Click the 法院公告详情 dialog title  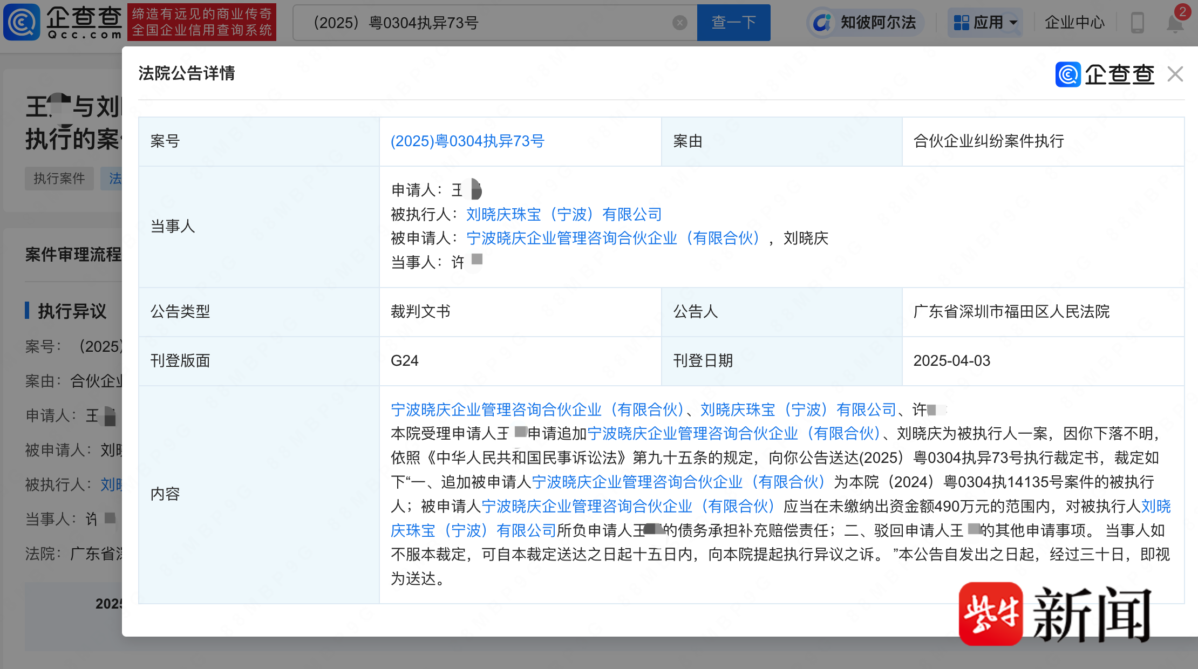point(186,73)
